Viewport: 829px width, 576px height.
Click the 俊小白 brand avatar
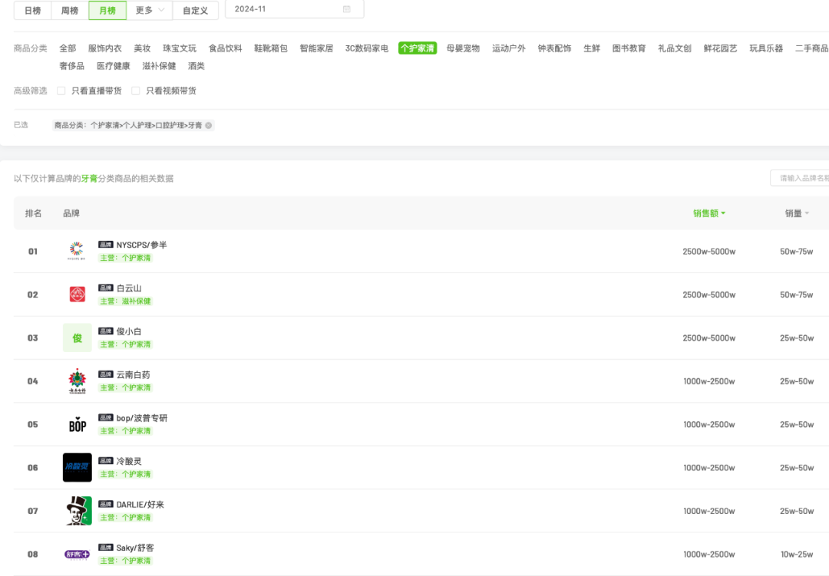click(78, 337)
